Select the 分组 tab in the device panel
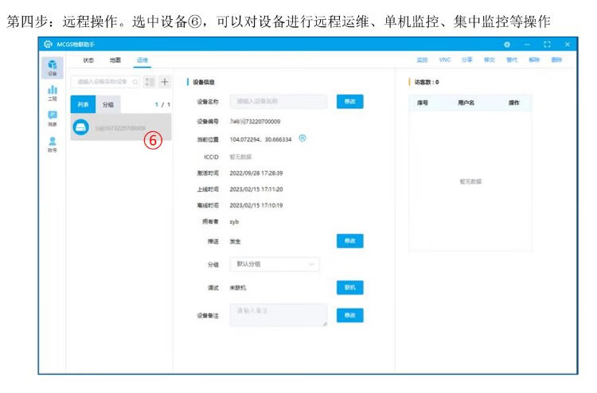This screenshot has width=597, height=393. click(107, 104)
